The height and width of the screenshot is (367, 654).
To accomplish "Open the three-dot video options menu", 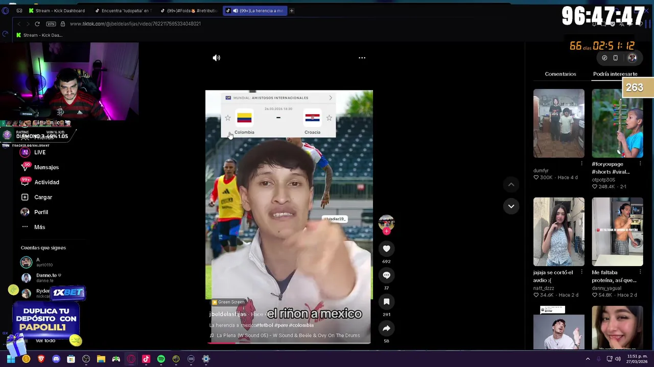I will click(362, 58).
